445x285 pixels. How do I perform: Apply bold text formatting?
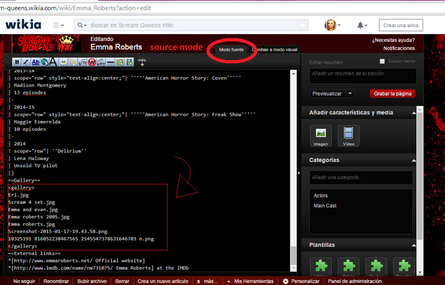[17, 62]
